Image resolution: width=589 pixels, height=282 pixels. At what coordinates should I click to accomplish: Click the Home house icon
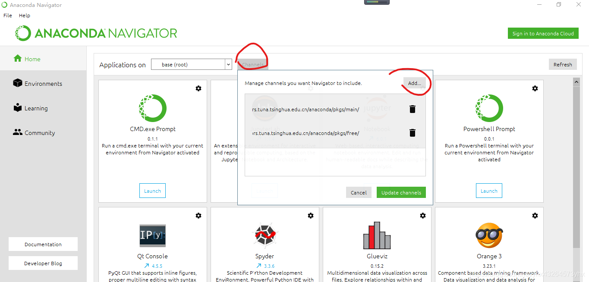(x=18, y=58)
